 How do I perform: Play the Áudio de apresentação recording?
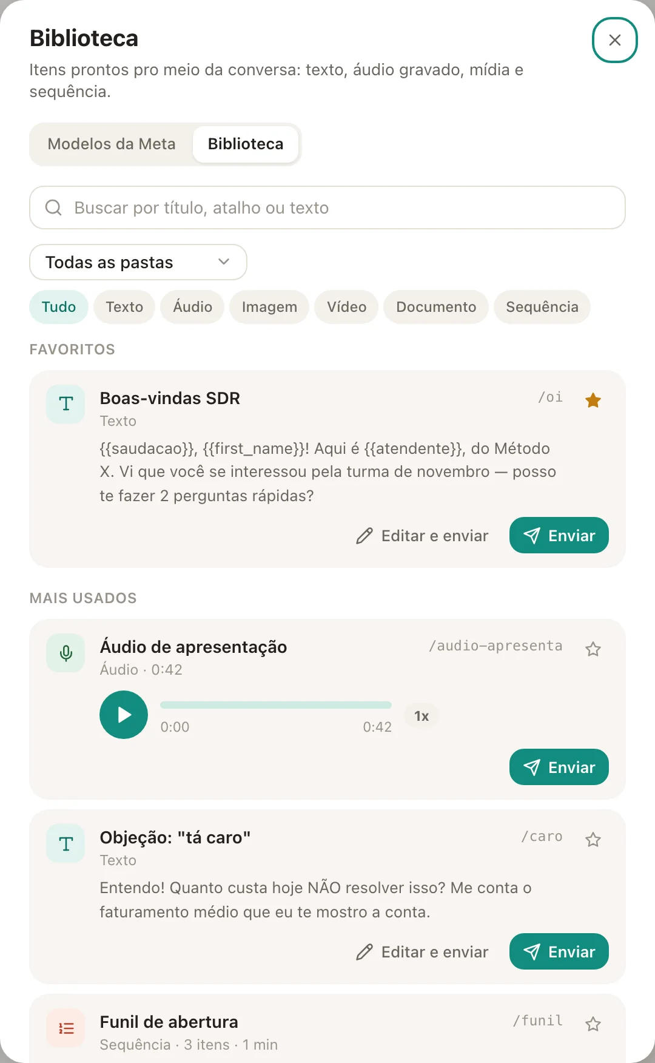124,715
